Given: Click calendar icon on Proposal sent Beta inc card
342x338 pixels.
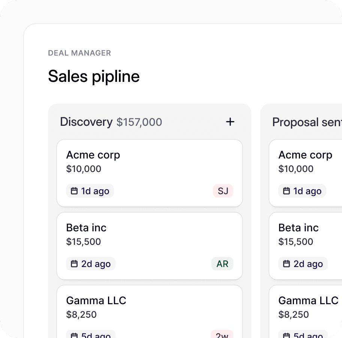Looking at the screenshot, I should click(286, 264).
